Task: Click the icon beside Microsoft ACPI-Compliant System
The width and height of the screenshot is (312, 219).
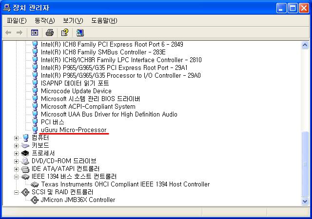Action: (35, 107)
